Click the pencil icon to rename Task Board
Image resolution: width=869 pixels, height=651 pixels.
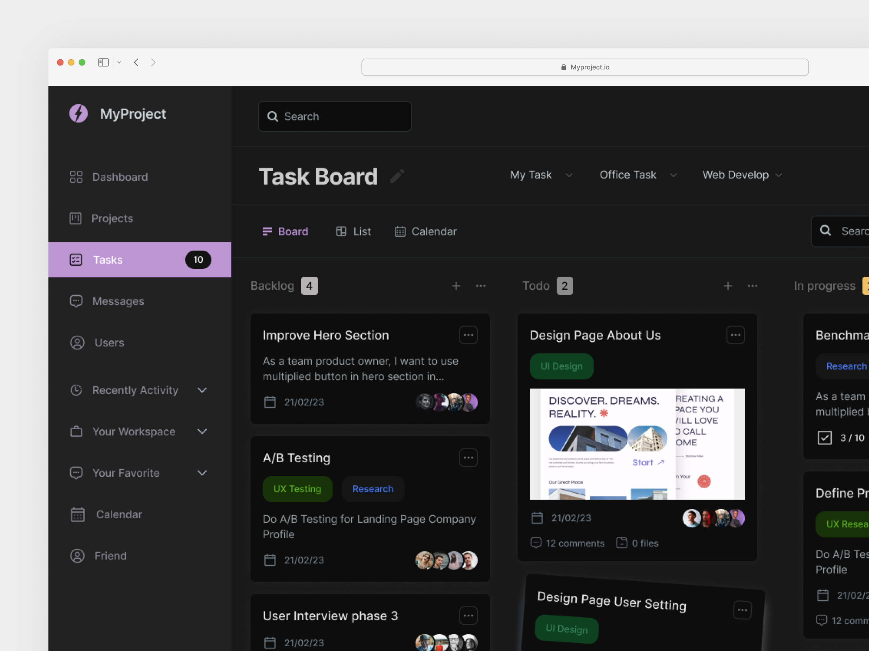pos(398,176)
